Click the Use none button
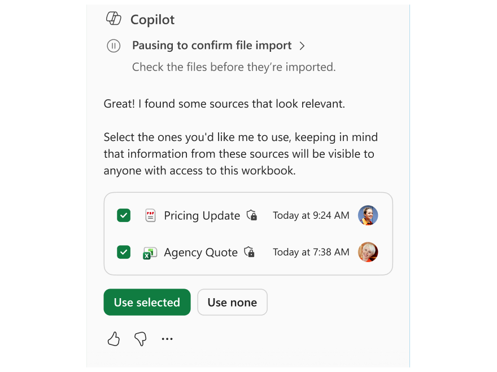Image resolution: width=497 pixels, height=372 pixels. (232, 302)
